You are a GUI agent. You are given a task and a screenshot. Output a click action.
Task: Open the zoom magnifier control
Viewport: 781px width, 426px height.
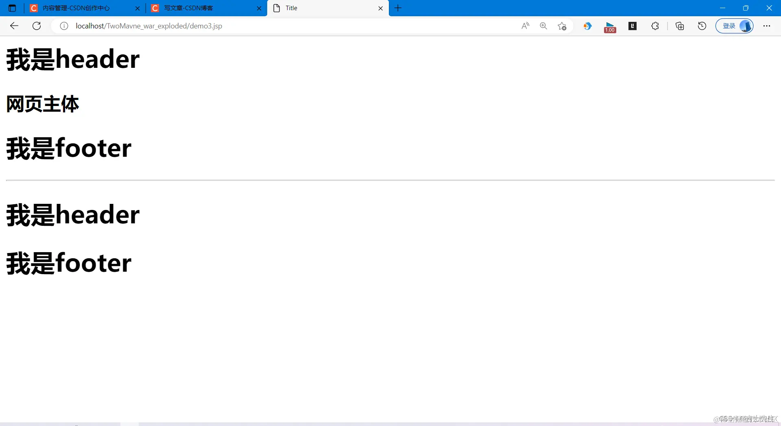pyautogui.click(x=543, y=26)
